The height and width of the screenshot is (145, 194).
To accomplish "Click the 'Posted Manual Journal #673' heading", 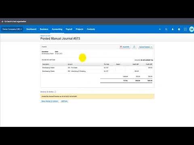I will pyautogui.click(x=60, y=39).
